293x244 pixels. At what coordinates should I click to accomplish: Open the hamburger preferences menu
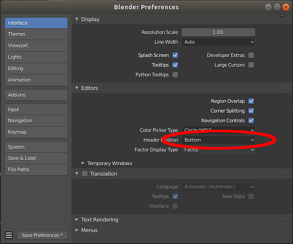(x=9, y=235)
